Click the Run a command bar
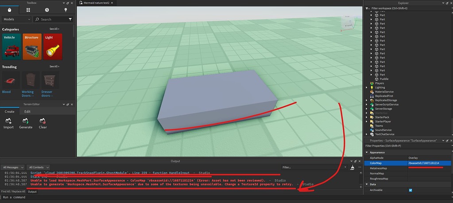The width and height of the screenshot is (453, 203). [x=227, y=197]
